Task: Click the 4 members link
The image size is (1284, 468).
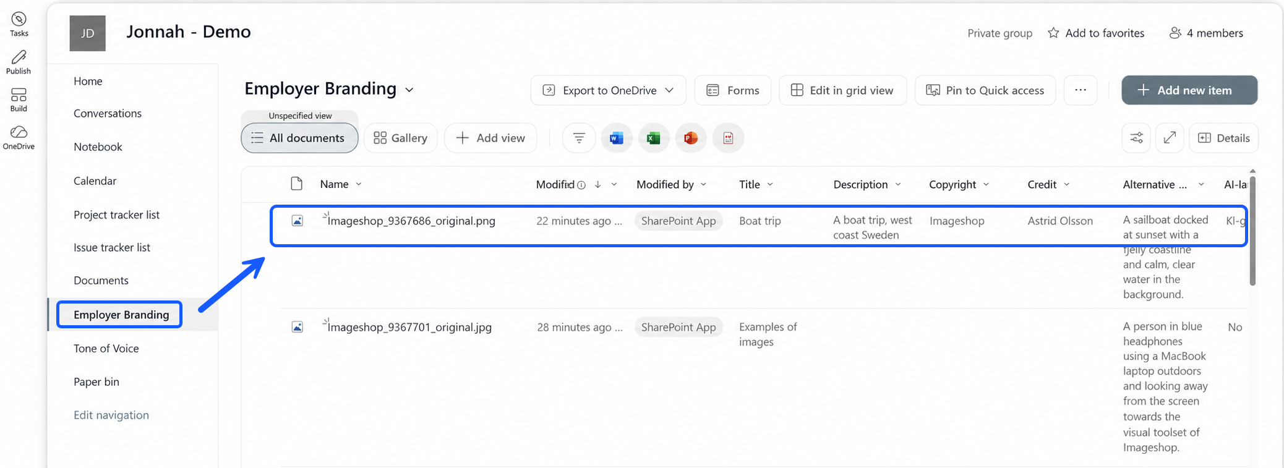Action: pos(1215,33)
